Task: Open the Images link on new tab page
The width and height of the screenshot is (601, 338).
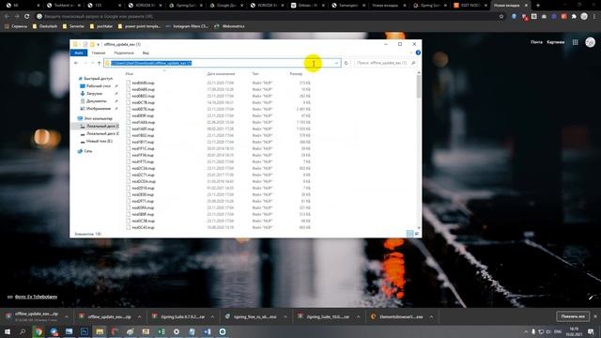Action: pyautogui.click(x=555, y=42)
